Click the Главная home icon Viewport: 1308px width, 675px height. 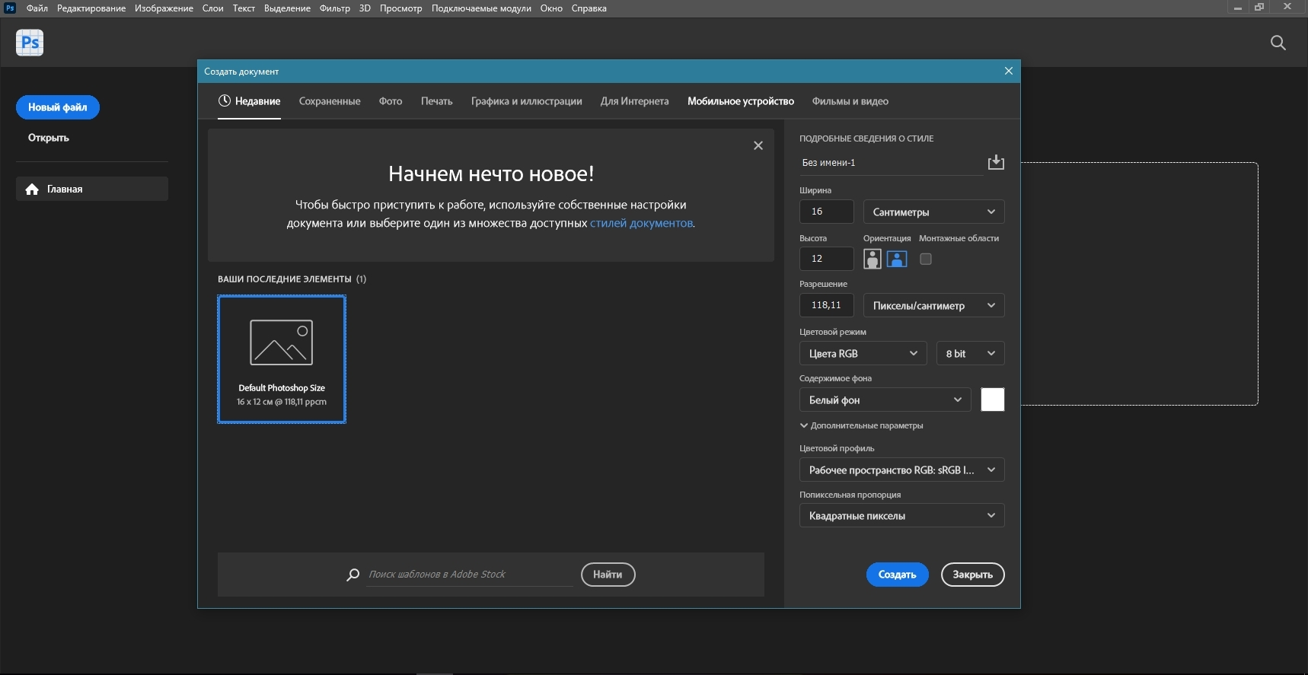coord(32,189)
